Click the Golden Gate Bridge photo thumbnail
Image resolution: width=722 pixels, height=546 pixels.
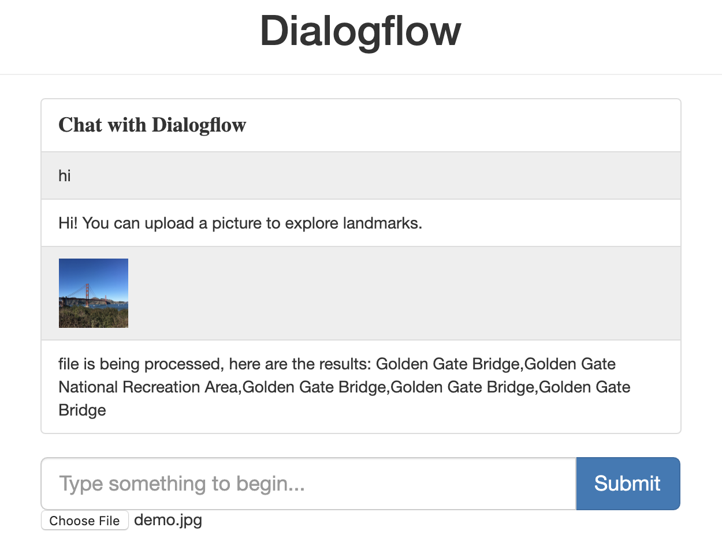point(94,293)
